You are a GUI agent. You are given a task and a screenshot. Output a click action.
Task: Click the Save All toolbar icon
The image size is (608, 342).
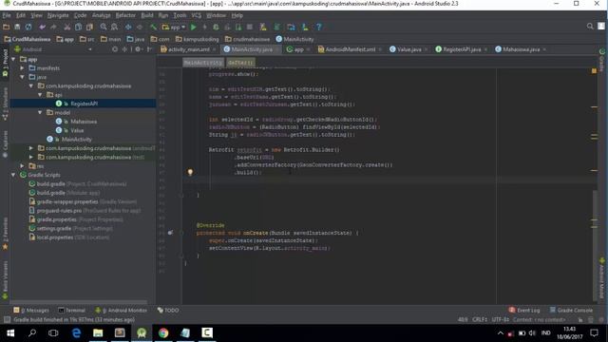(x=17, y=28)
